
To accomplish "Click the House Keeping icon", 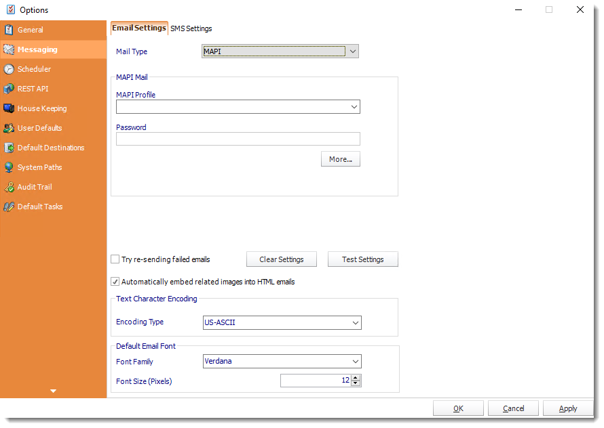I will coord(9,108).
